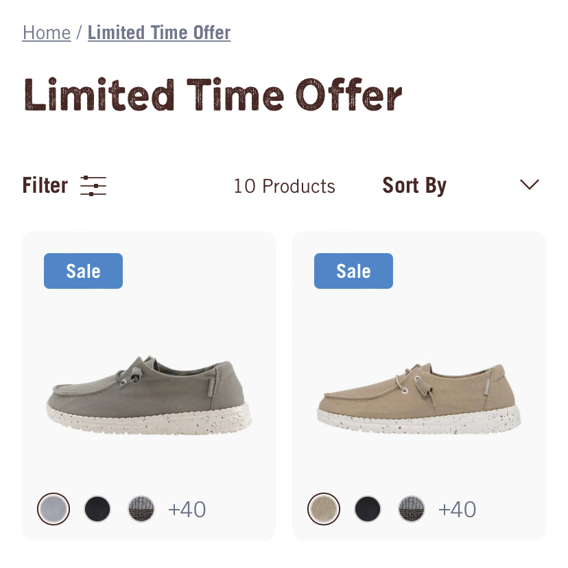Open the Sort By dropdown
The width and height of the screenshot is (568, 568).
click(414, 185)
